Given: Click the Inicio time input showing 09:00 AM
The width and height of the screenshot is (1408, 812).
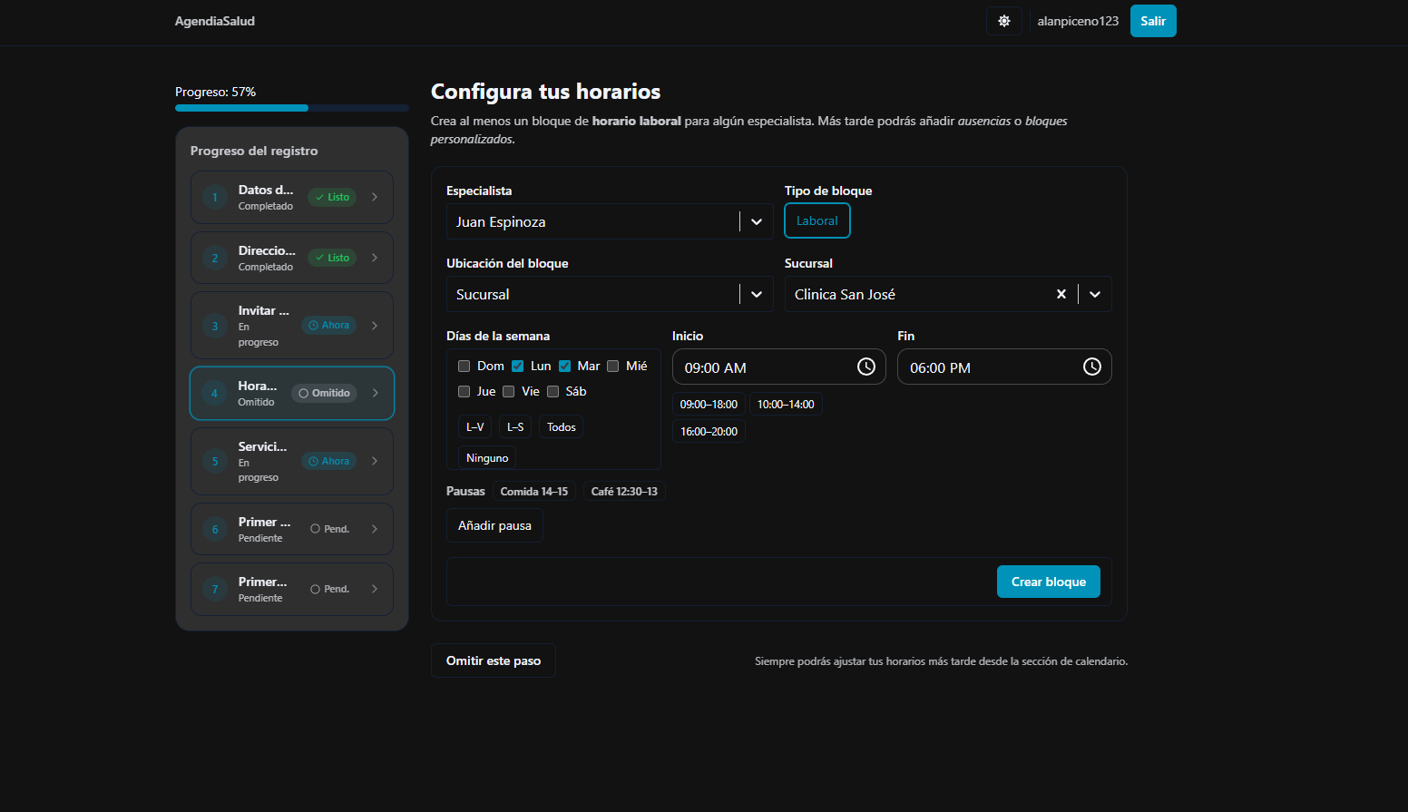Looking at the screenshot, I should coord(771,367).
